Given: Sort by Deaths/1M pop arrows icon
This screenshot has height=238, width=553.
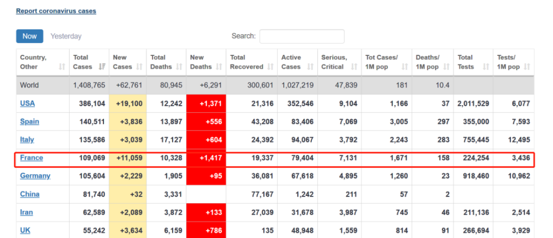Looking at the screenshot, I should point(447,67).
